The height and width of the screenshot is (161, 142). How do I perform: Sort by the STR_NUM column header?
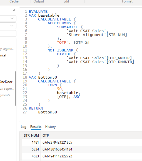click(x=31, y=136)
